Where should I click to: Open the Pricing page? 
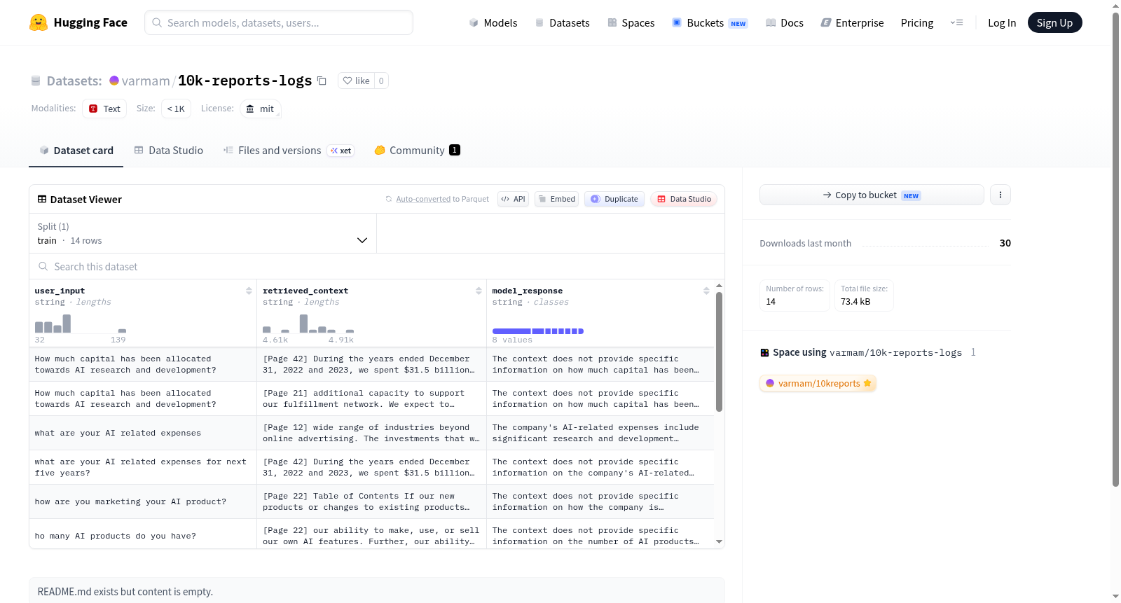(x=917, y=22)
